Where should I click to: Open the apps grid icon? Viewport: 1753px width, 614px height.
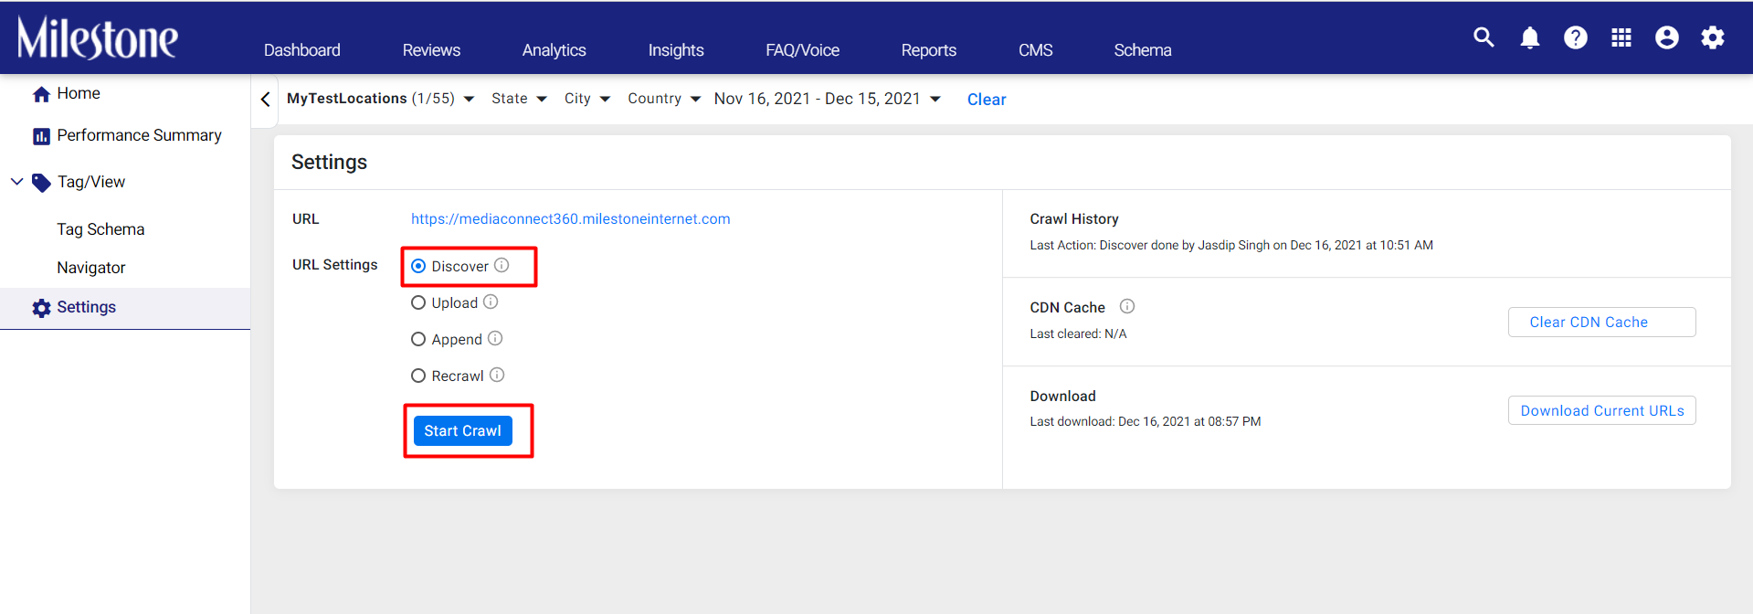click(1621, 37)
